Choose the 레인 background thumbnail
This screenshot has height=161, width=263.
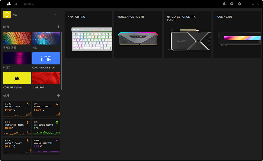(46, 38)
